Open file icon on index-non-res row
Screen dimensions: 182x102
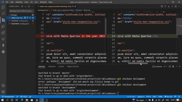click(25, 18)
